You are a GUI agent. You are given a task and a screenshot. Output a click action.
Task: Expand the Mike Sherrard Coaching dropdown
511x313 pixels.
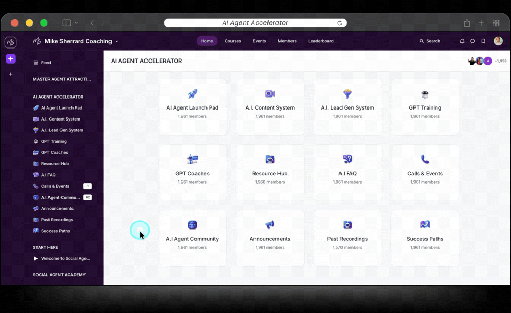click(117, 41)
